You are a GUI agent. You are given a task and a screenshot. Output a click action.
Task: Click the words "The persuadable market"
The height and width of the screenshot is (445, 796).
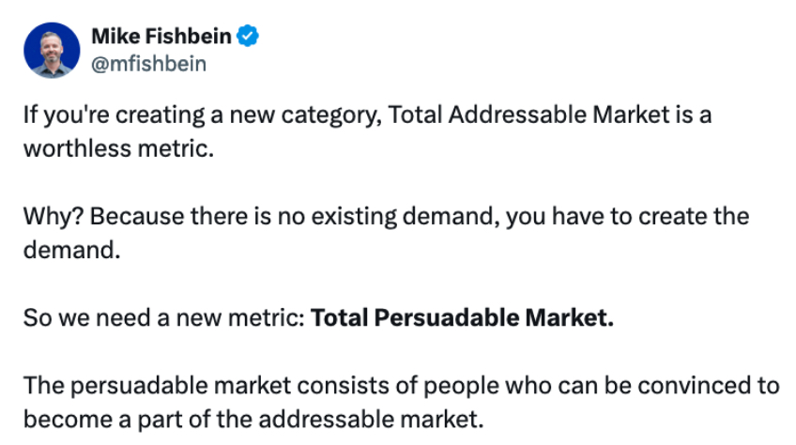coord(130,385)
